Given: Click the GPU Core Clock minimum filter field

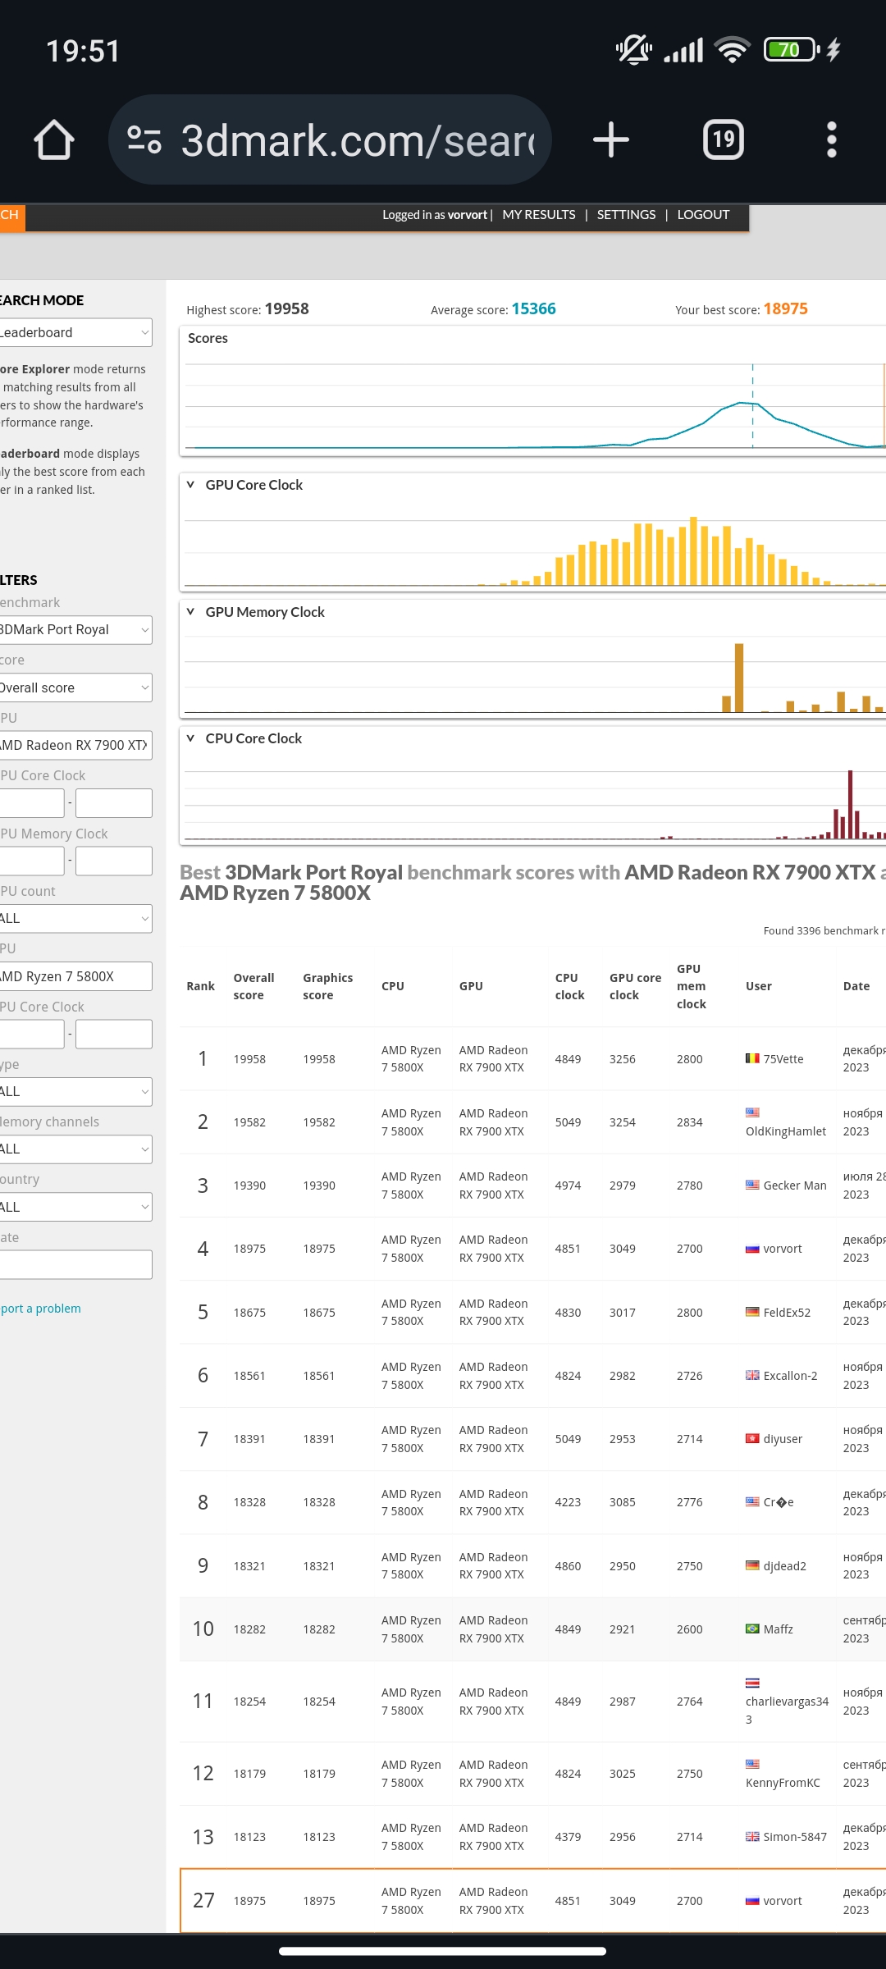Looking at the screenshot, I should [x=31, y=803].
